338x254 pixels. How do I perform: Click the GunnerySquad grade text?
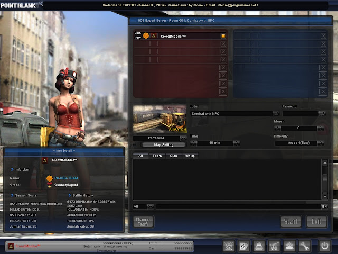[66, 185]
